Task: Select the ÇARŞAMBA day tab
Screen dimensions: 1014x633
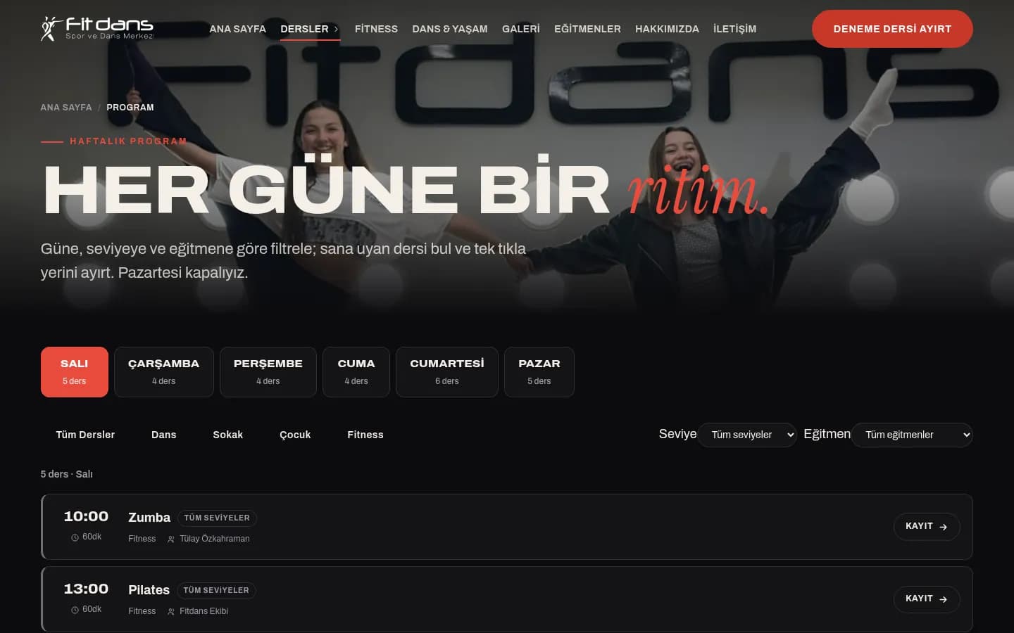Action: [x=164, y=372]
